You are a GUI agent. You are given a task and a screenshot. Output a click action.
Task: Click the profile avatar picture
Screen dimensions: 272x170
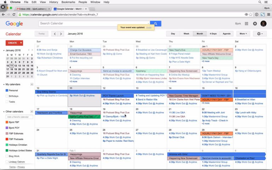point(263,24)
